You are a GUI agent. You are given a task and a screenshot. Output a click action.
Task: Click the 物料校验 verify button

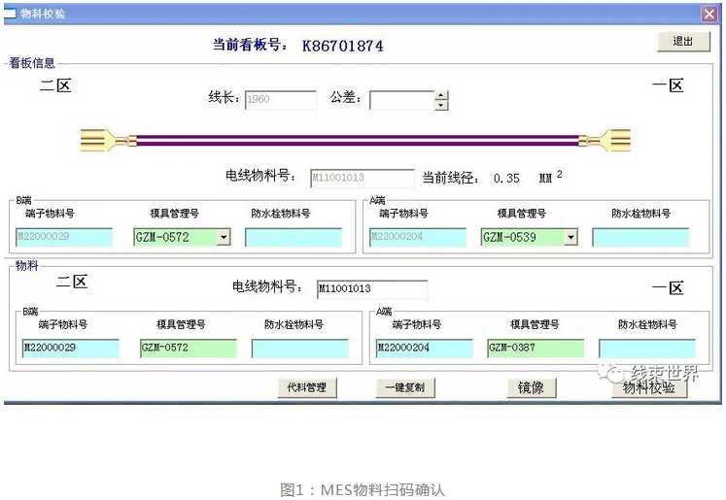tap(648, 388)
